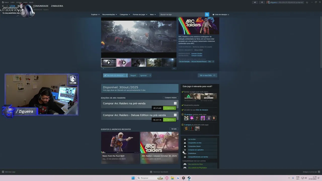This screenshot has height=181, width=322.
Task: Click the Compras em aplicativo cart icon
Action: (x=185, y=150)
